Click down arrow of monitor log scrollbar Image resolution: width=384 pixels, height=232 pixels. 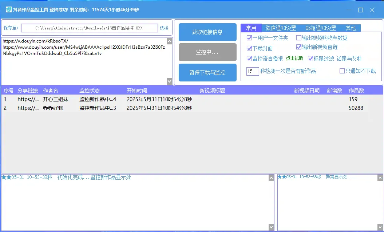coord(271,227)
